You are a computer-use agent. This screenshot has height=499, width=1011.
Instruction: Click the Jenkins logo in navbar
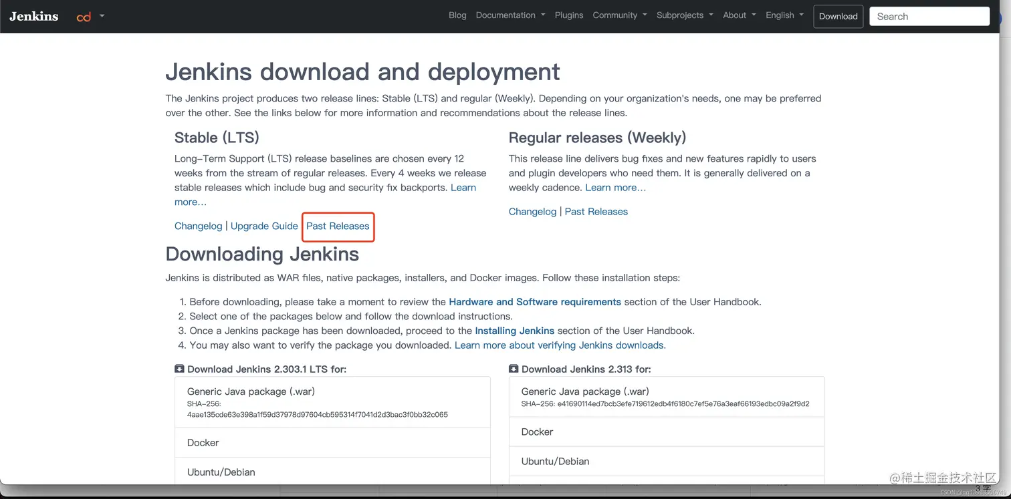(x=33, y=16)
